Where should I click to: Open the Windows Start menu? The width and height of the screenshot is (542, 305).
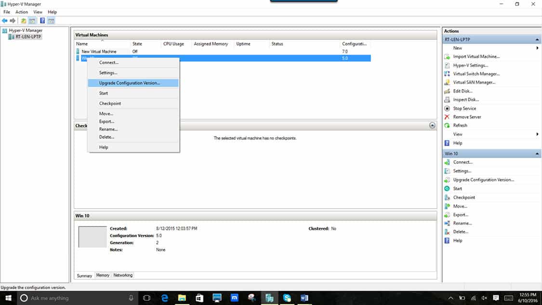pos(8,298)
